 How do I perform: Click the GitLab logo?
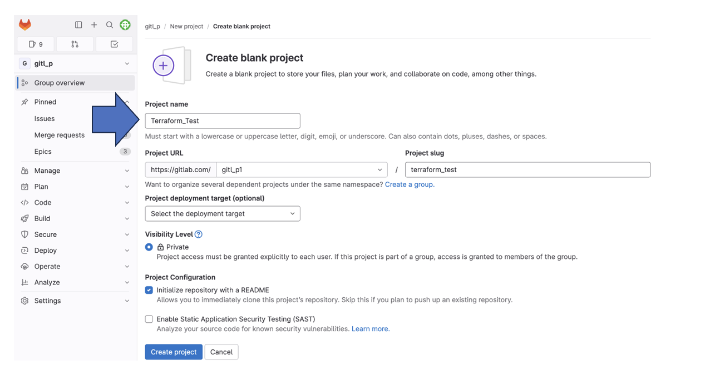coord(24,24)
